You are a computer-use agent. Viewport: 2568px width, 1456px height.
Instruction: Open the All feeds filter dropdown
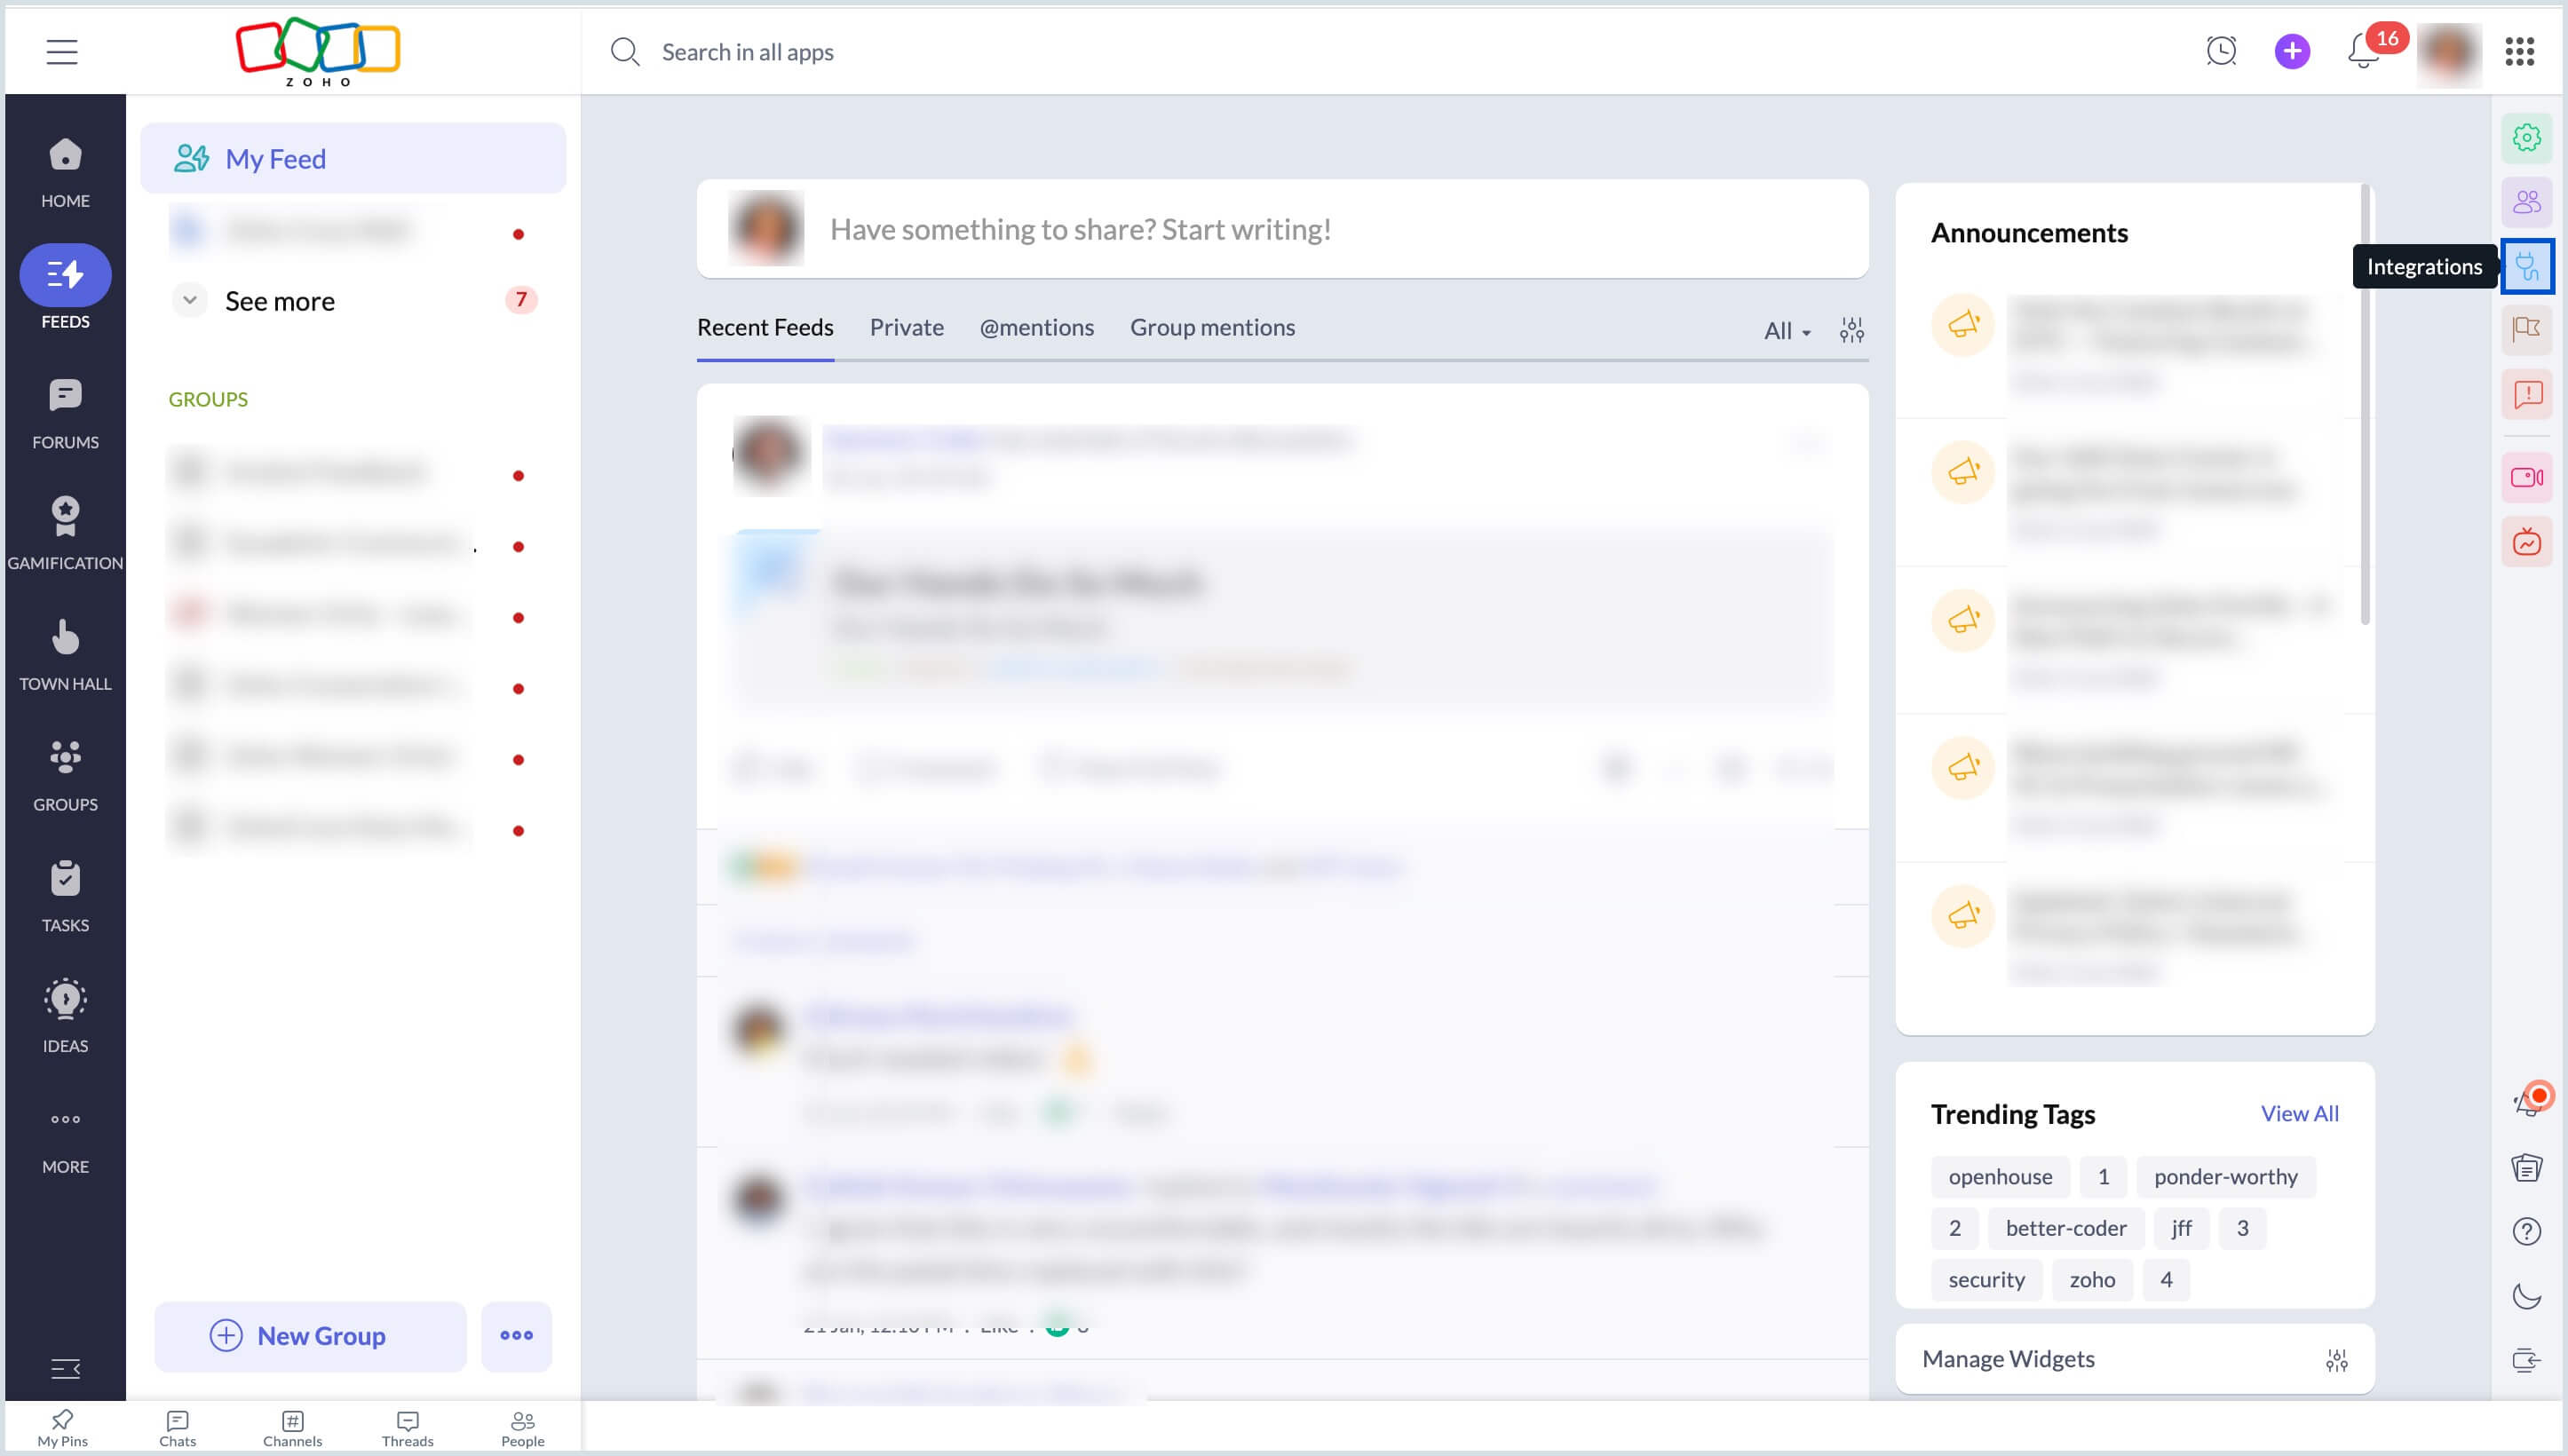1785,330
